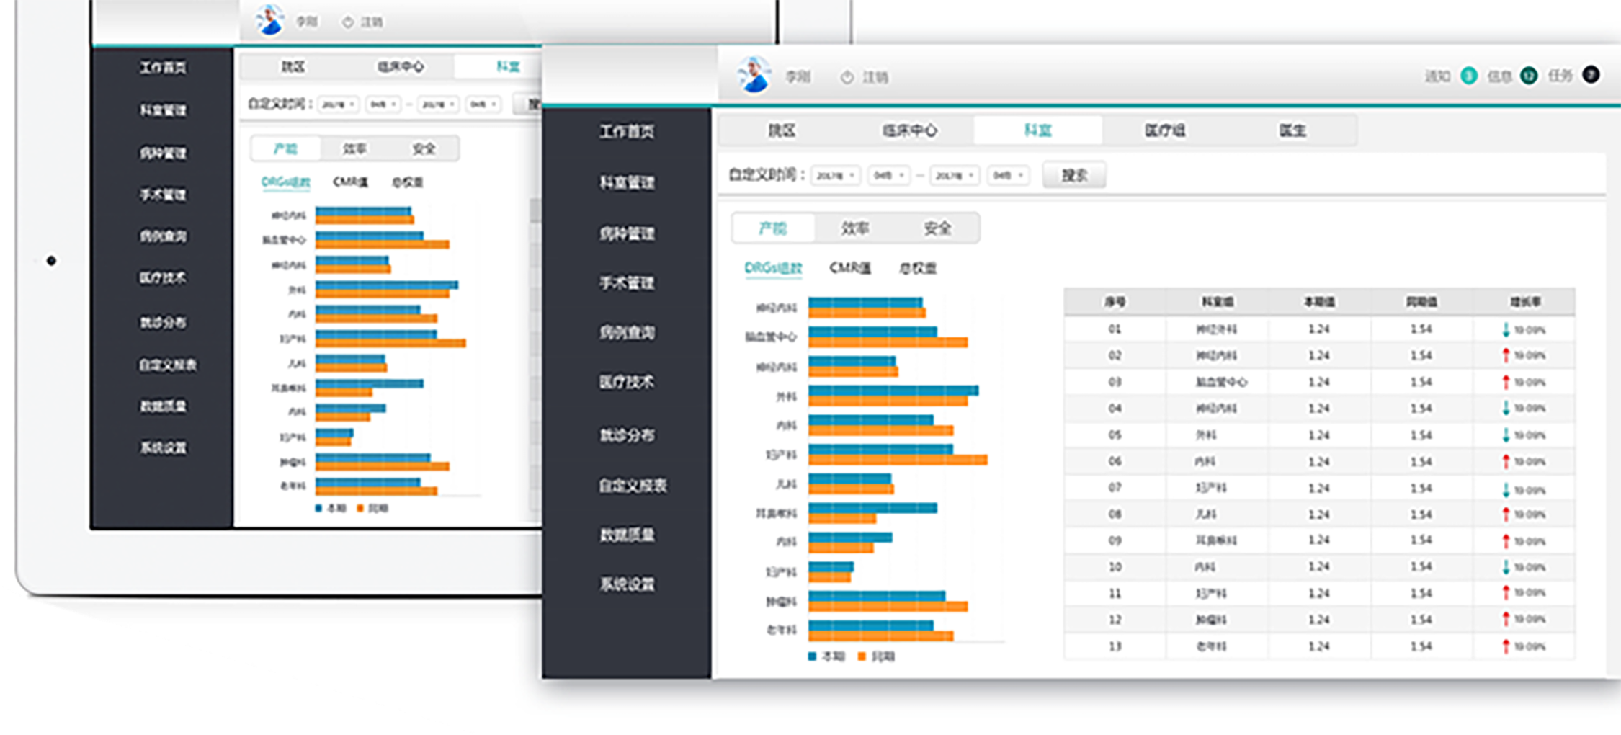Click the user avatar in the front window
The height and width of the screenshot is (735, 1621).
point(754,76)
